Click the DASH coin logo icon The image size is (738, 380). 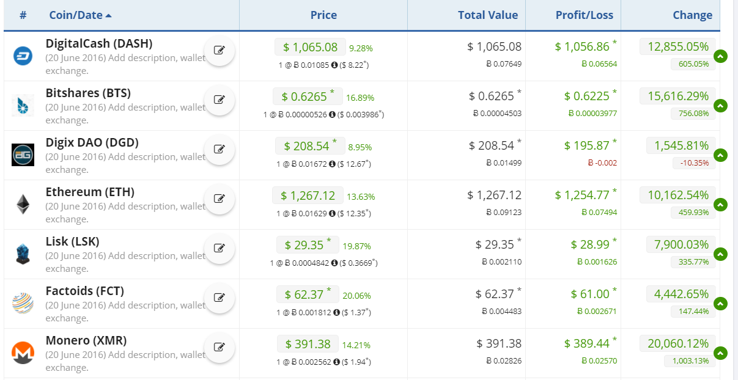pos(23,56)
